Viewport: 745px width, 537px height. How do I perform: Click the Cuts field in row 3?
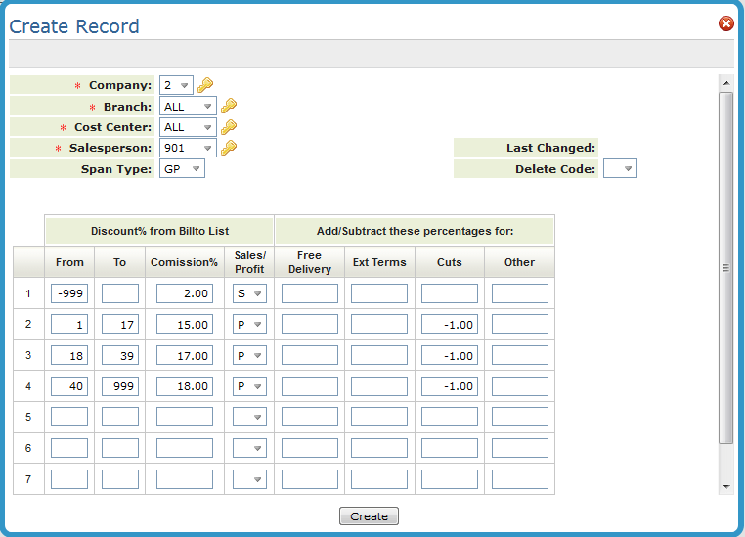[450, 355]
